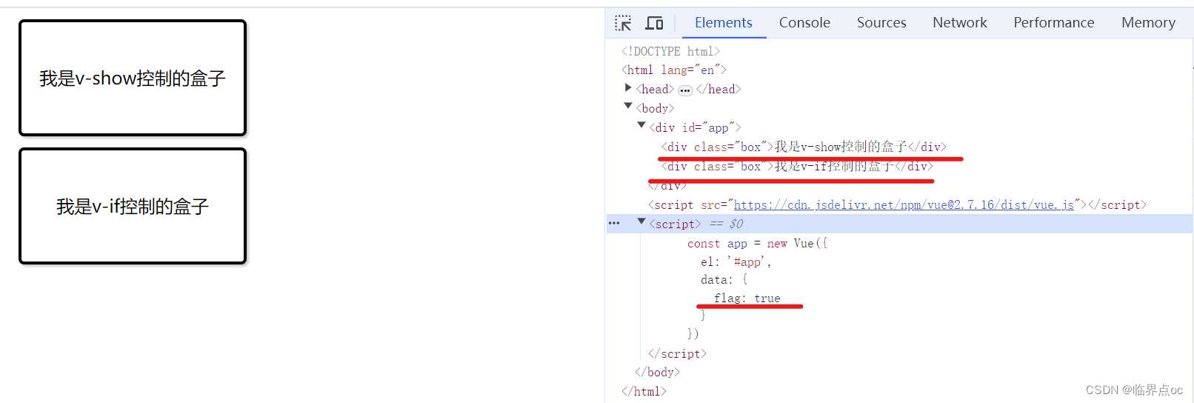Switch to the Network tab
Screen dimensions: 1194x403
(x=960, y=23)
